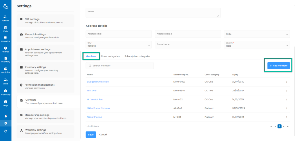The height and width of the screenshot is (141, 297).
Task: Open three-dot menu for Nikita Sharma
Action: pyautogui.click(x=286, y=117)
